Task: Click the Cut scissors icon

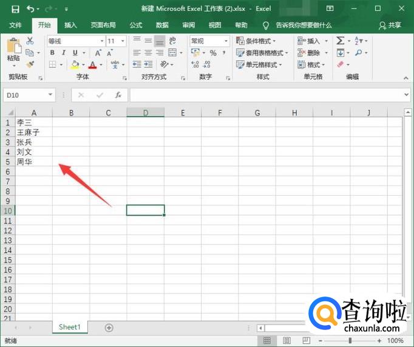Action: point(30,41)
